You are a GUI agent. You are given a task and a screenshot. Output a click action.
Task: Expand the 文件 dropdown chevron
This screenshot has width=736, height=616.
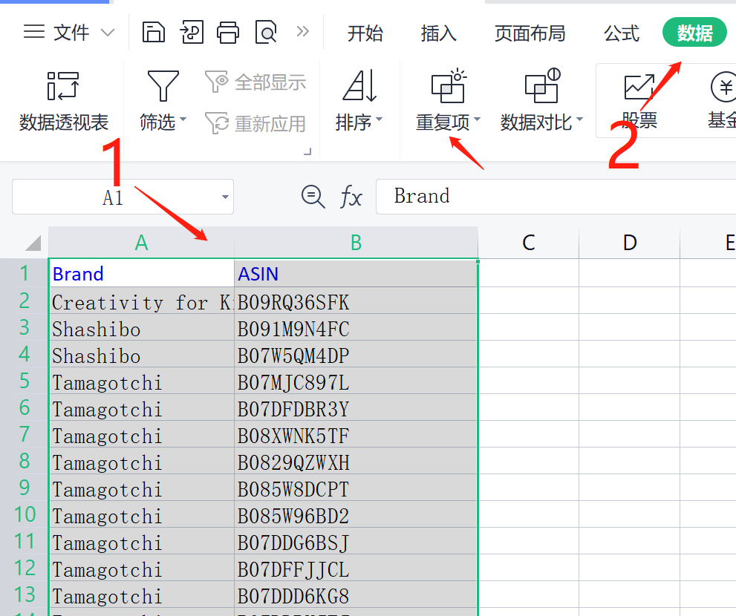pyautogui.click(x=108, y=33)
